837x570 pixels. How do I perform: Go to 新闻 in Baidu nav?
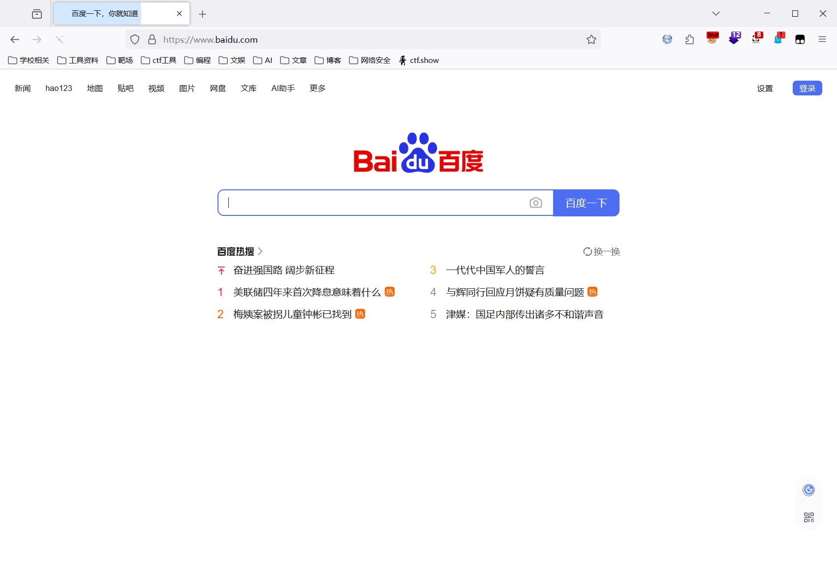pyautogui.click(x=23, y=88)
